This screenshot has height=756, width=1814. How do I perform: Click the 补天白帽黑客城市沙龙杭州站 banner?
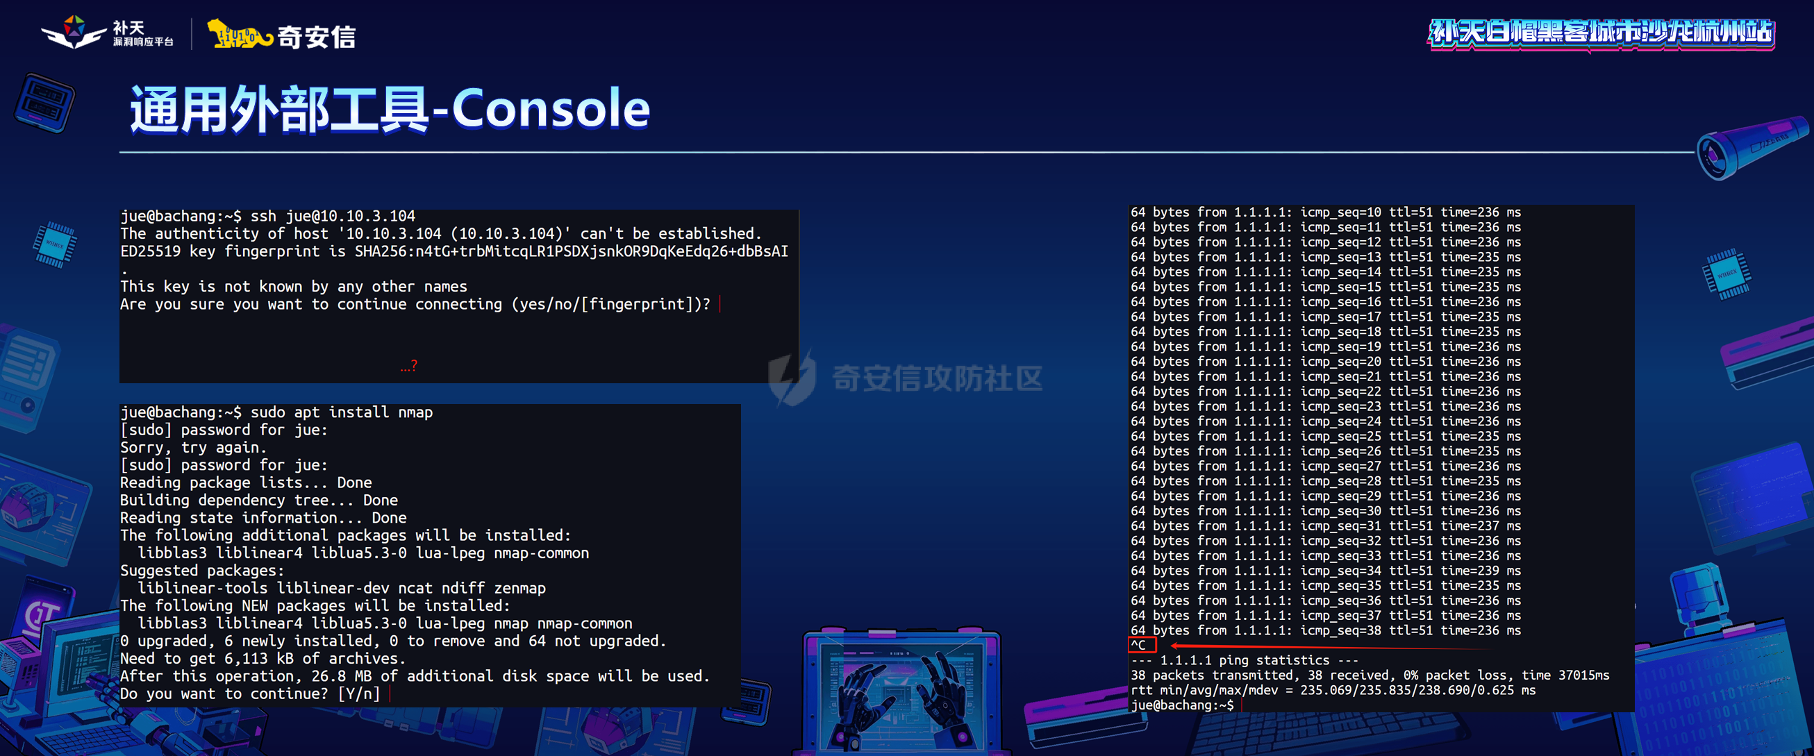1601,33
